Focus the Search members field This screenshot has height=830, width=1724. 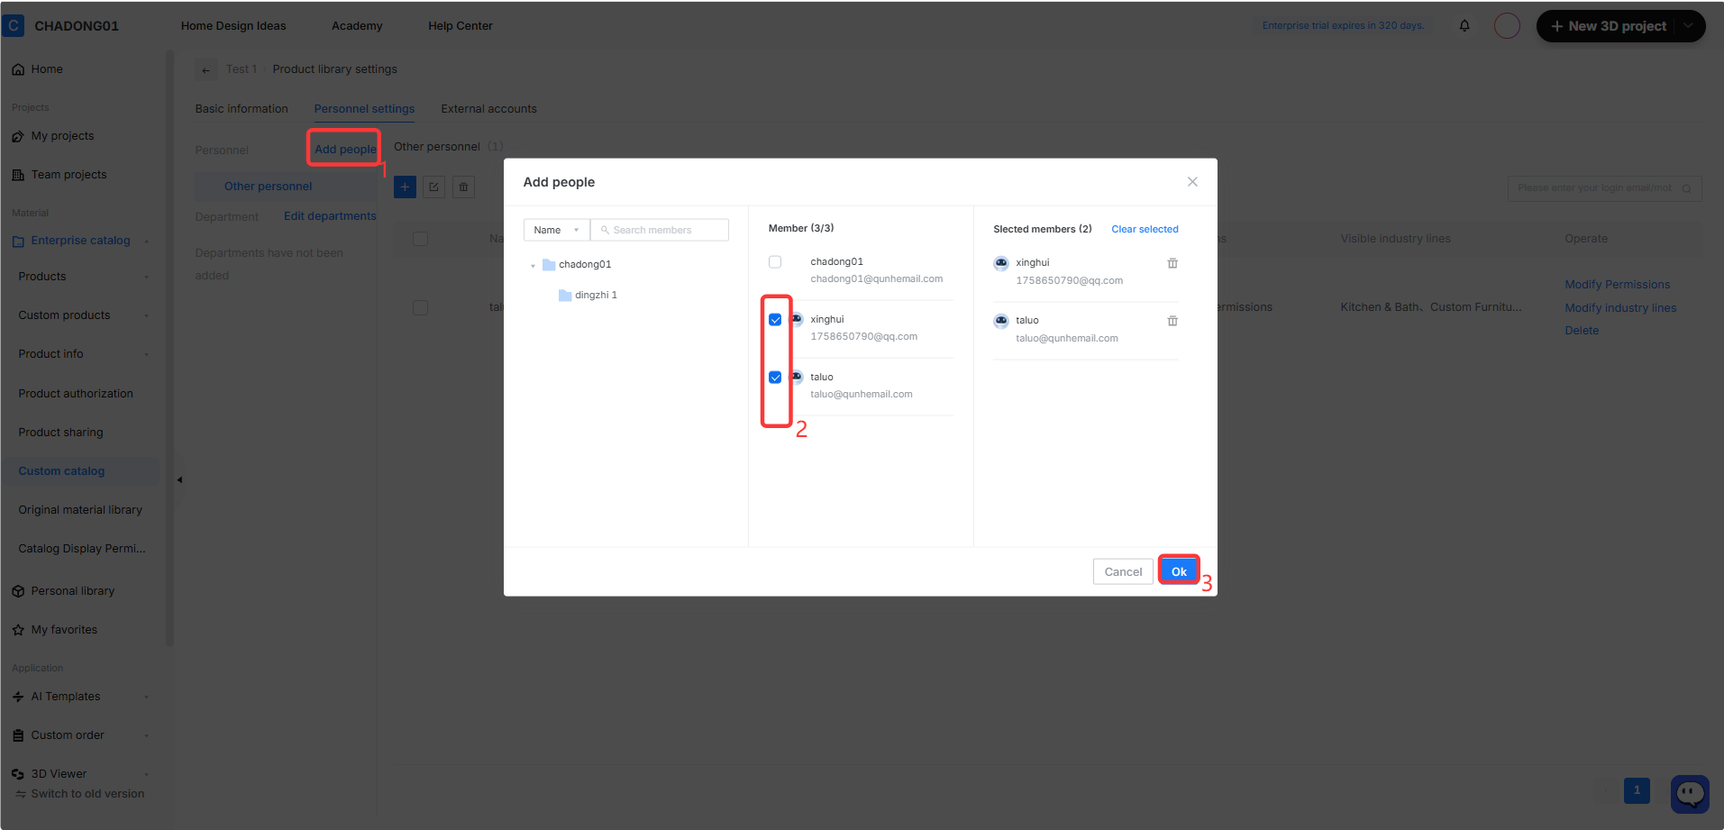pos(660,230)
